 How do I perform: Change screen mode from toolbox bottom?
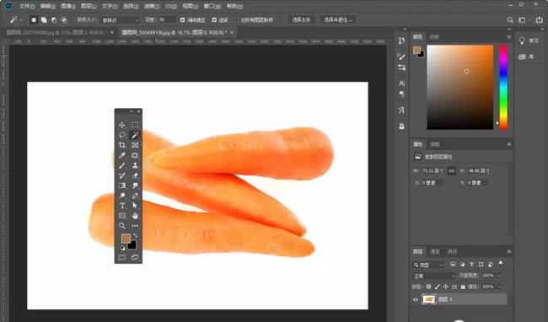point(135,258)
